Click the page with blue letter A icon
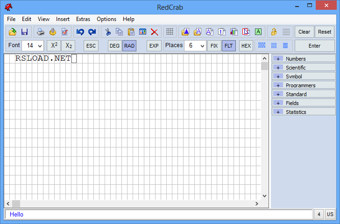Screen dimensions: 340x224 [x=209, y=32]
